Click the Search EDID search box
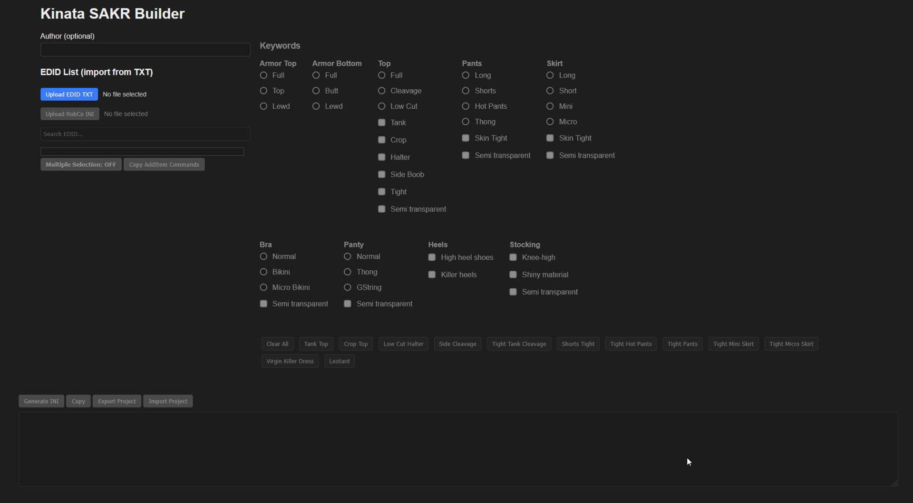The image size is (913, 503). point(145,134)
